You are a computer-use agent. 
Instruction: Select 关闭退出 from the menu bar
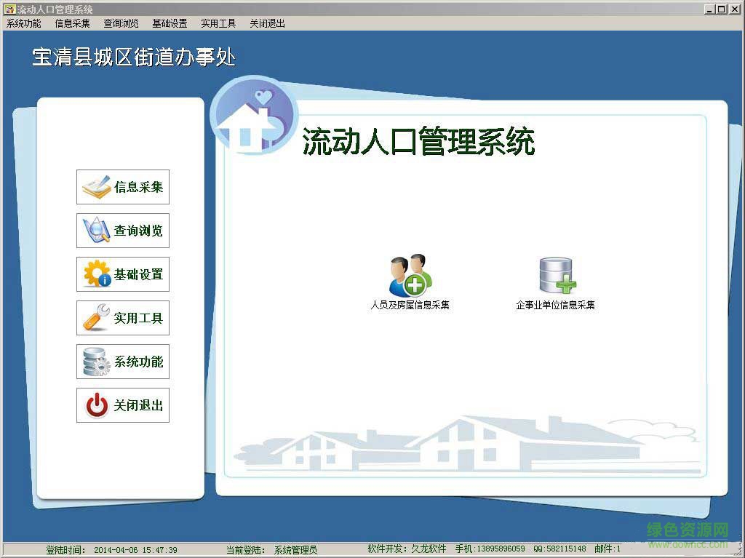[x=266, y=23]
